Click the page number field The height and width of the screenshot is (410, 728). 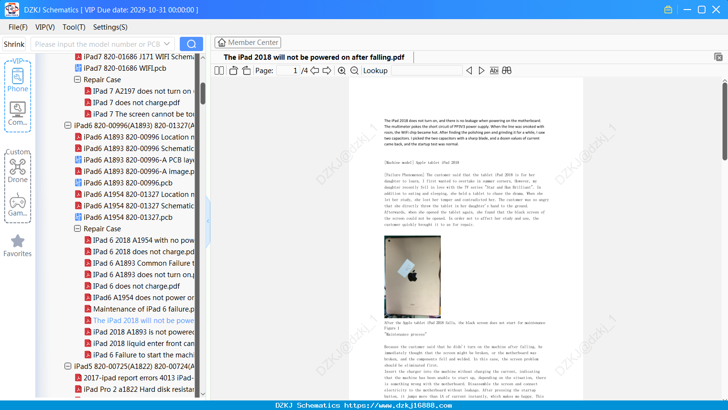click(288, 70)
